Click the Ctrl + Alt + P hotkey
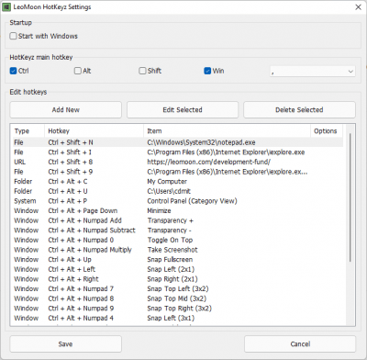Viewport: 367px width, 360px height. [x=68, y=201]
